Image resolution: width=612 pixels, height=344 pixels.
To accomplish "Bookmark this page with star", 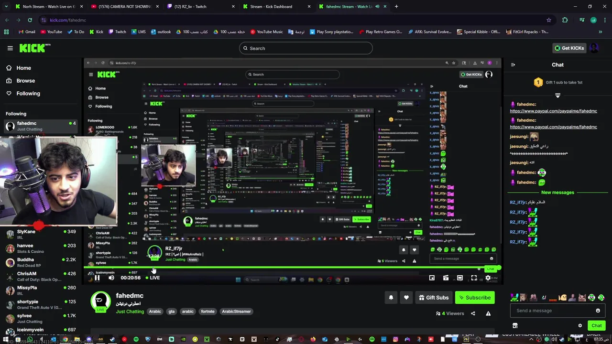I will 549,20.
